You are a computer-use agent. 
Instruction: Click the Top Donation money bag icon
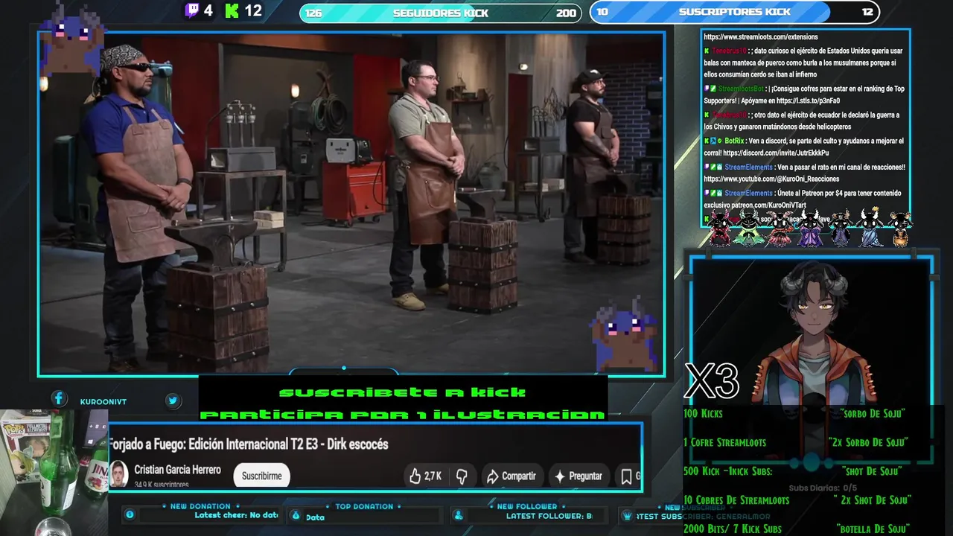point(296,515)
